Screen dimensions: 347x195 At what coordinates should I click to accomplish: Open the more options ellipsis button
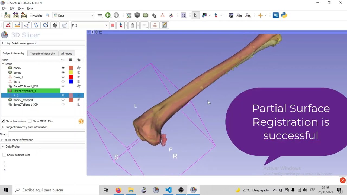pyautogui.click(x=144, y=25)
